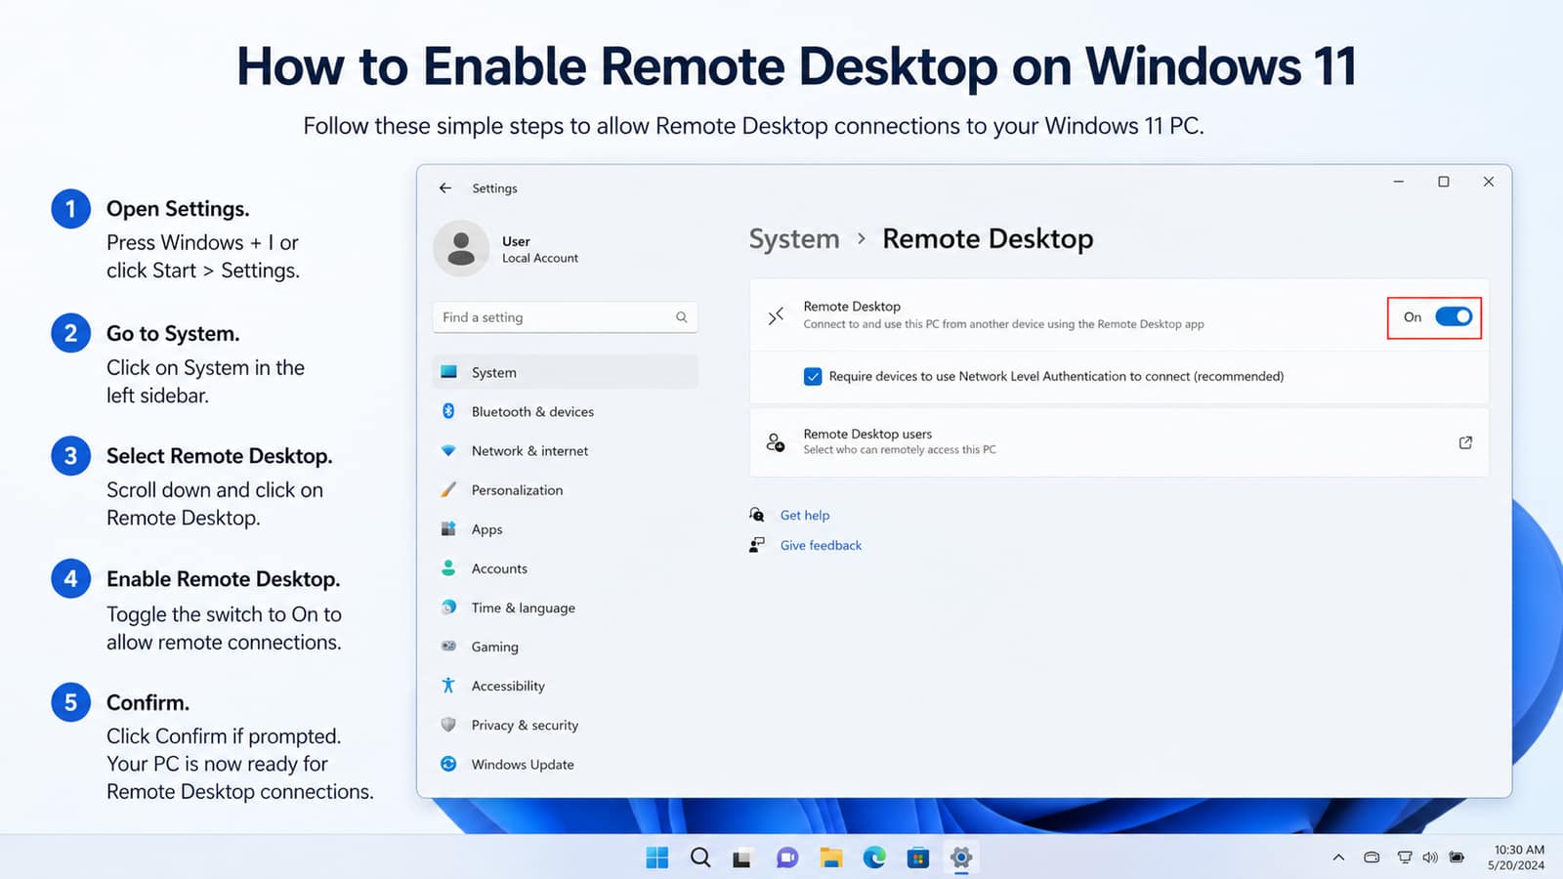Click the battery icon in system tray
The width and height of the screenshot is (1563, 879).
click(1457, 858)
